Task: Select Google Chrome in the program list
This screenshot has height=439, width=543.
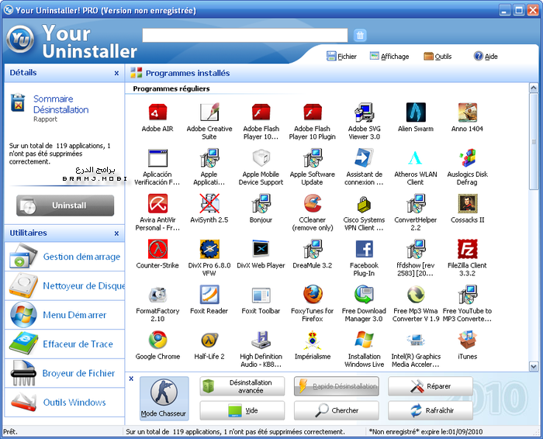Action: coord(157,340)
